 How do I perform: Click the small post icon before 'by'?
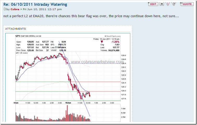5,9
